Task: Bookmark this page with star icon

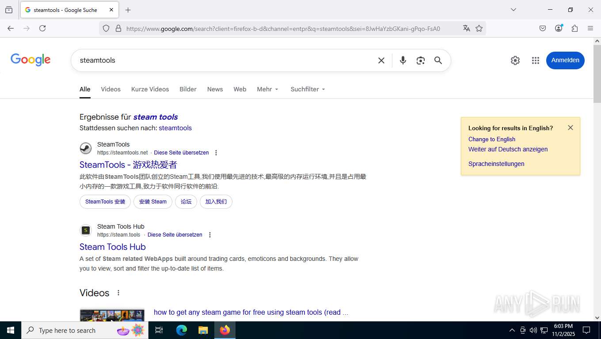Action: pos(479,28)
